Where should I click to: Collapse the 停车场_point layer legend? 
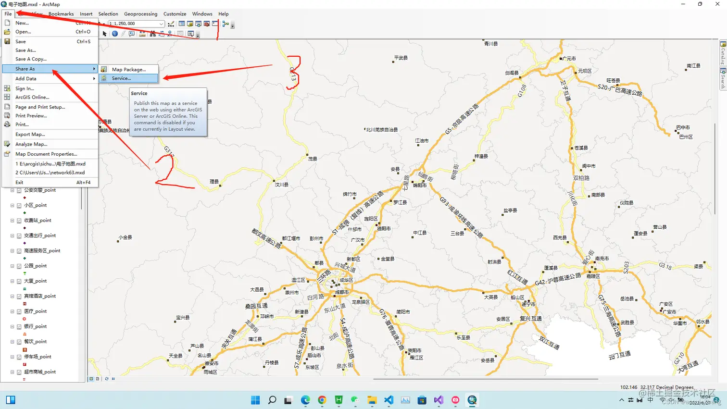pyautogui.click(x=13, y=357)
